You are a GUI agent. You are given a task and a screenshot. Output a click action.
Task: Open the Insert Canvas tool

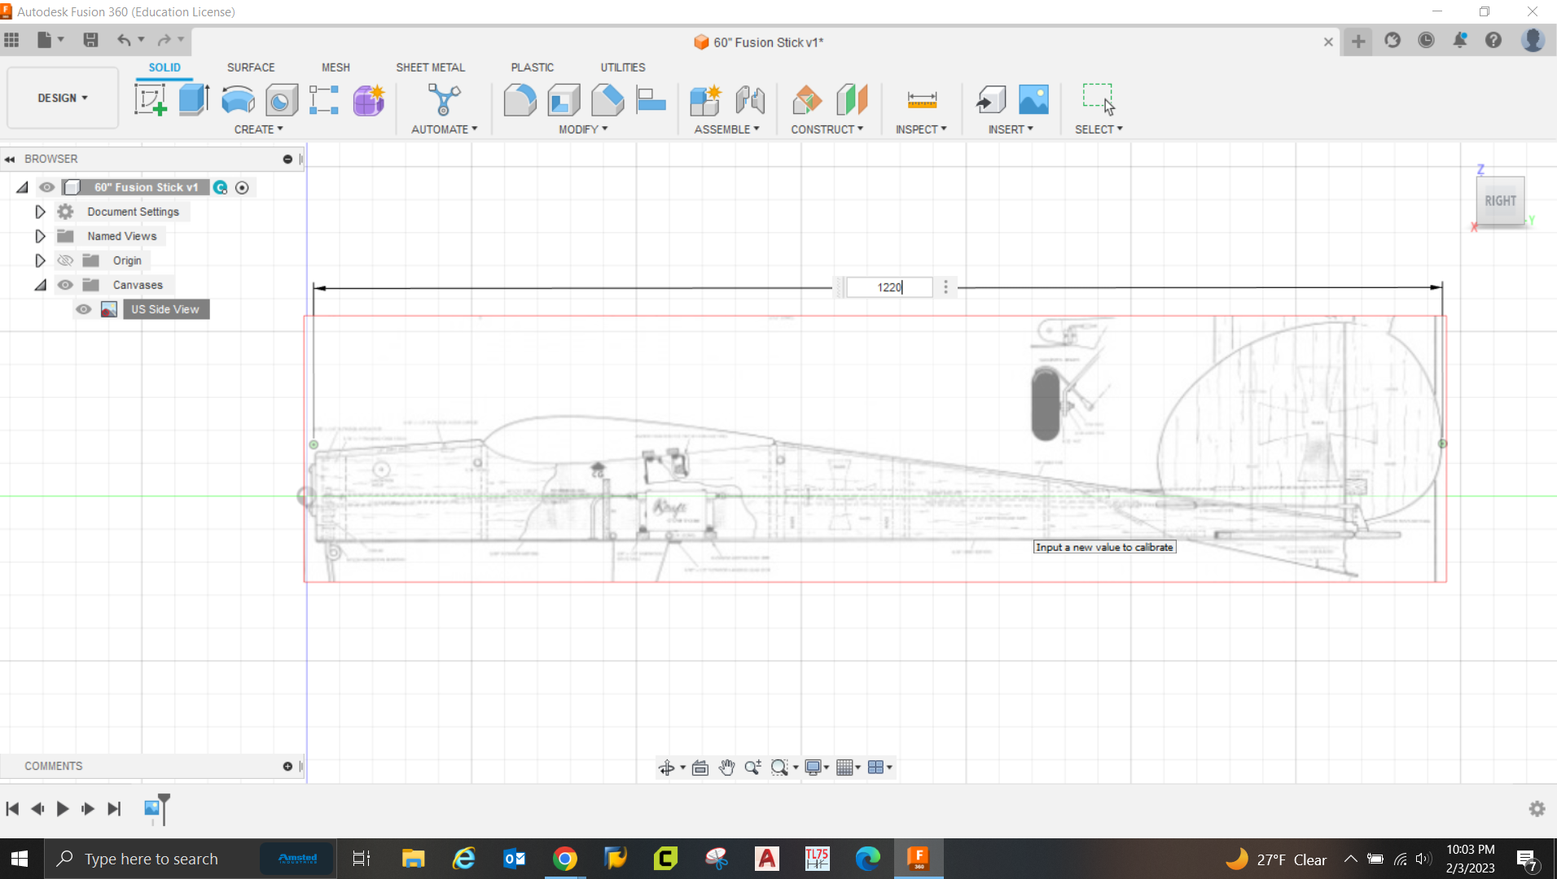pos(1033,99)
